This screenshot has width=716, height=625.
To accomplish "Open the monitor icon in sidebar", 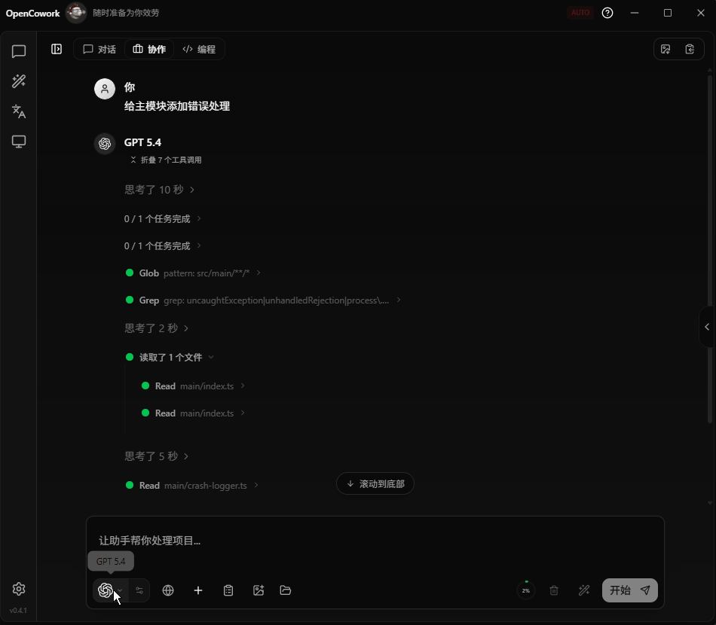I will [19, 142].
